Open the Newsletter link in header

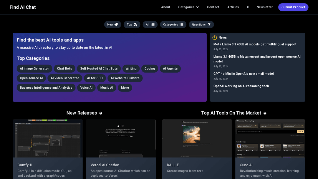coord(265,7)
